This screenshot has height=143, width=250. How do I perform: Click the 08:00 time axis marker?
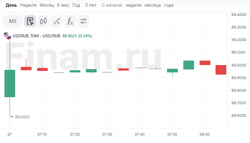(205, 135)
